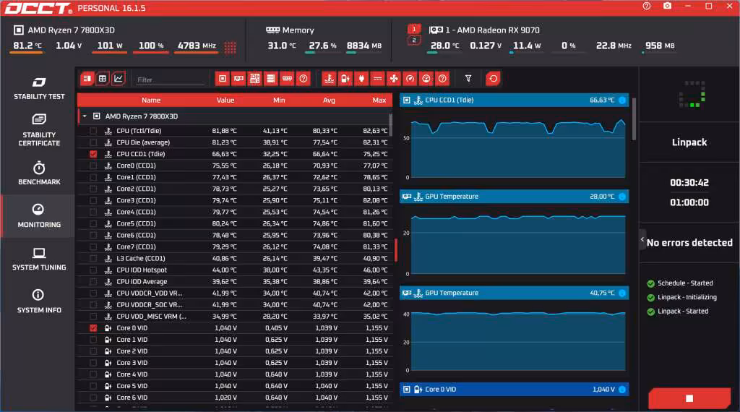Select the CPU IOD Average row

(x=235, y=282)
